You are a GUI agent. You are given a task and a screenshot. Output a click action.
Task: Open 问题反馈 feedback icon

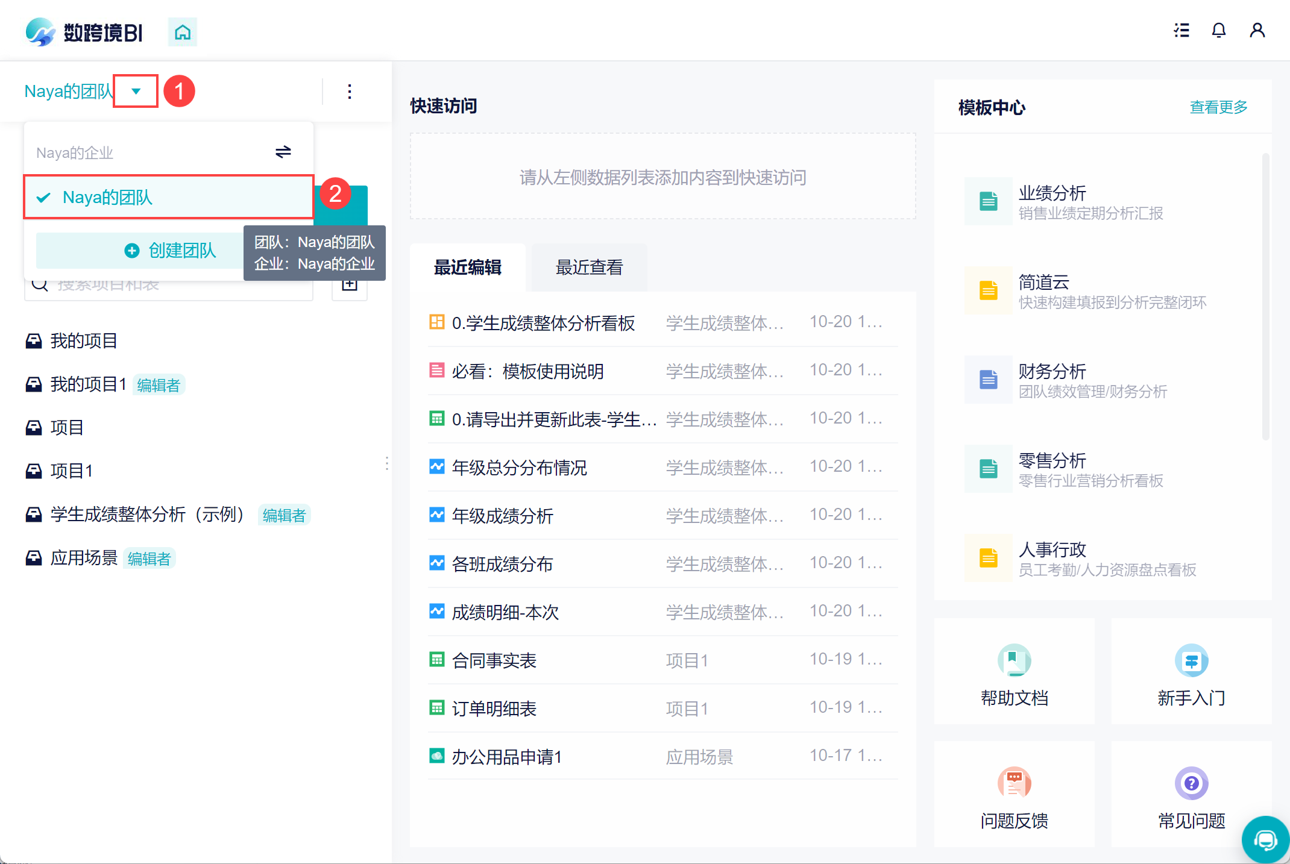tap(1014, 783)
